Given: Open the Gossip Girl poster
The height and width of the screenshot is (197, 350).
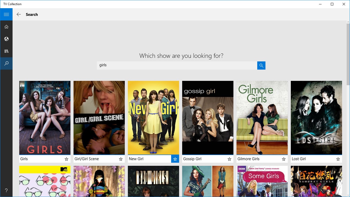Looking at the screenshot, I should 208,118.
